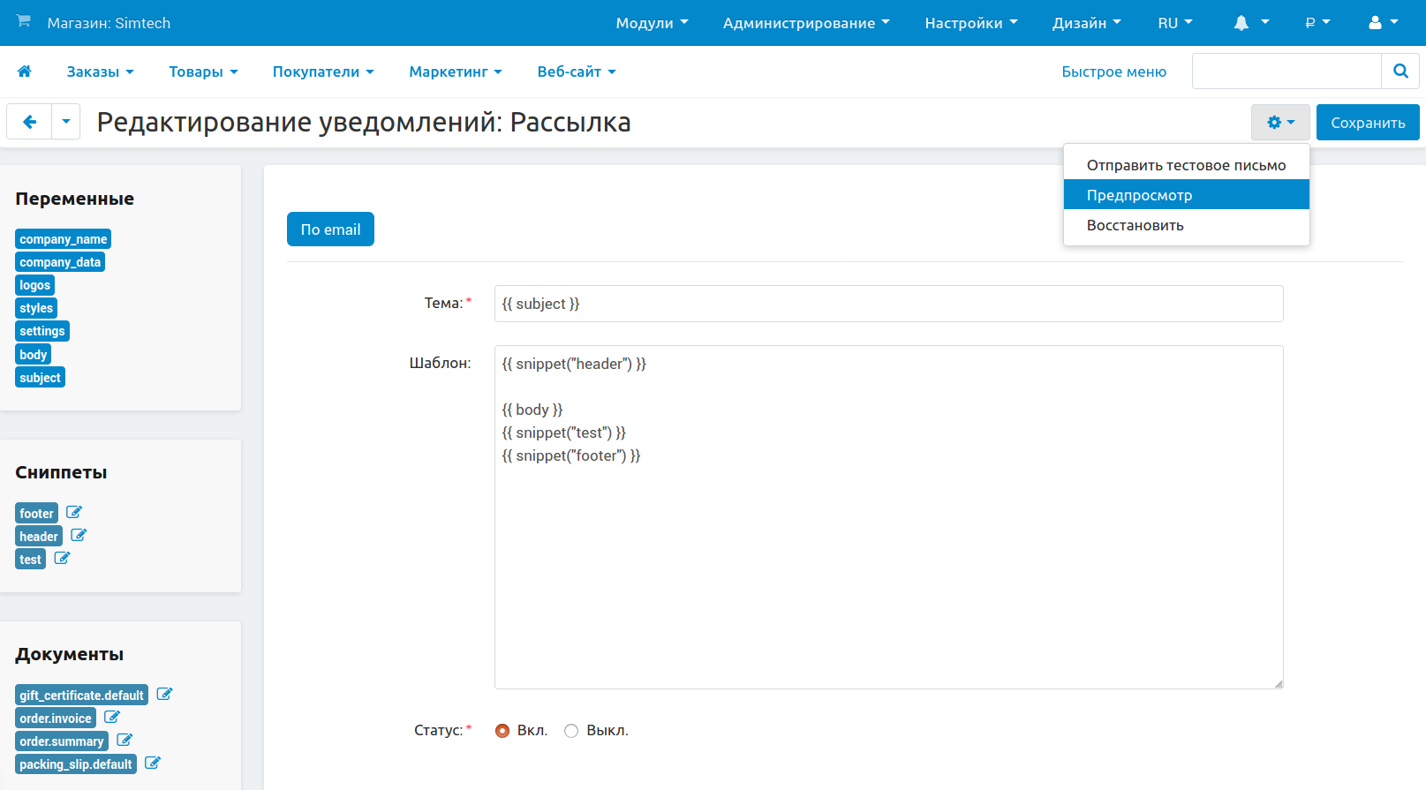Click the home icon in navigation bar
Viewport: 1426px width, 790px height.
[x=25, y=71]
